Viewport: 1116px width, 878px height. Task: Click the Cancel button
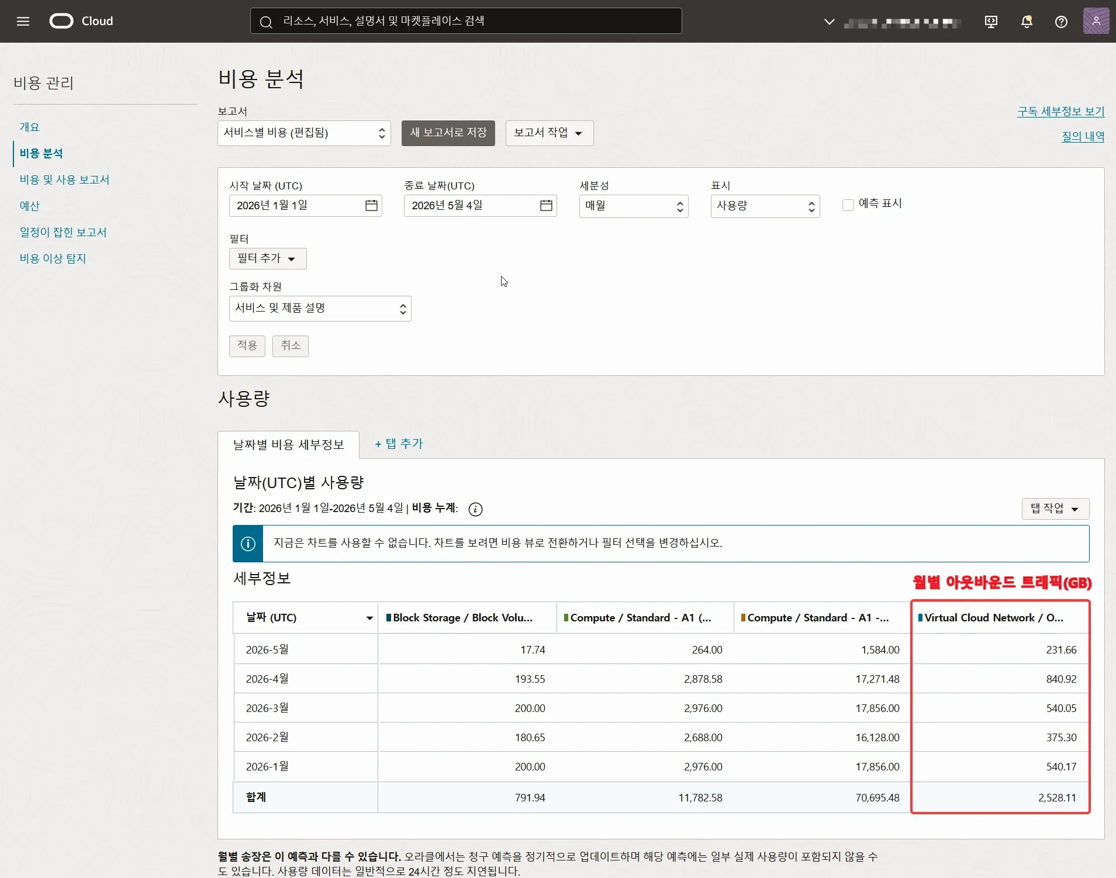click(291, 346)
